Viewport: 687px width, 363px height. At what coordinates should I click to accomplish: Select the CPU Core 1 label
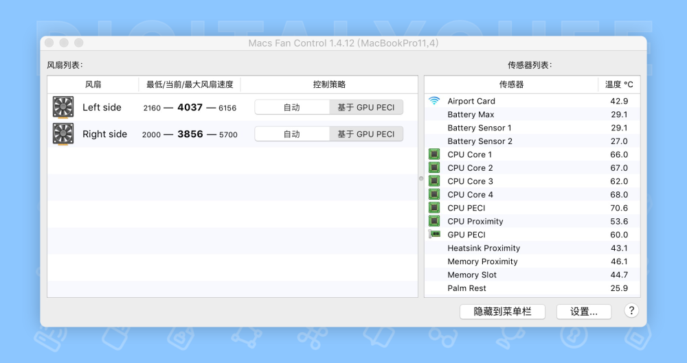tap(470, 154)
